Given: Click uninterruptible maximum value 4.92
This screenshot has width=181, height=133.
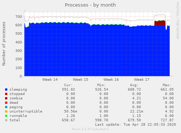Looking at the screenshot, I should (169, 111).
